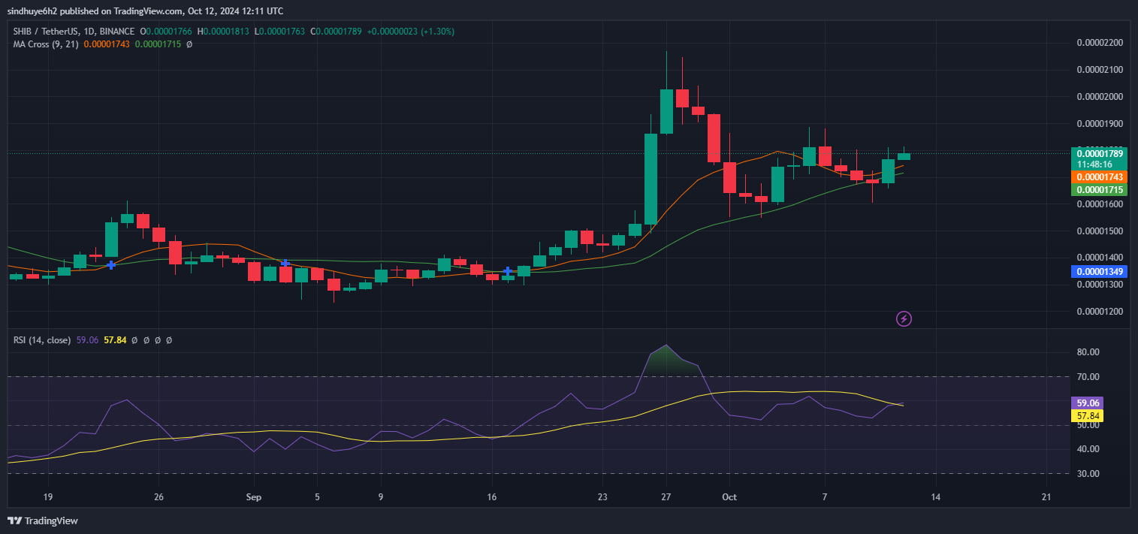Click the 0.00002000 price axis label
Image resolution: width=1138 pixels, height=534 pixels.
1100,97
